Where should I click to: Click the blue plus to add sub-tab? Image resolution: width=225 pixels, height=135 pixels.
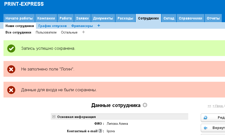99,26
